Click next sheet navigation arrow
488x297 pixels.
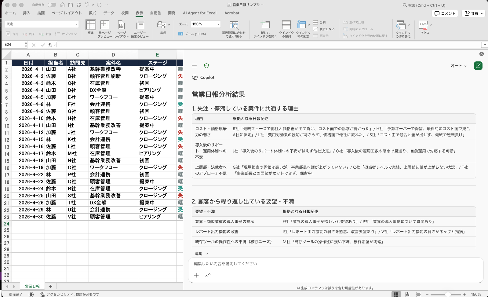coord(14,287)
